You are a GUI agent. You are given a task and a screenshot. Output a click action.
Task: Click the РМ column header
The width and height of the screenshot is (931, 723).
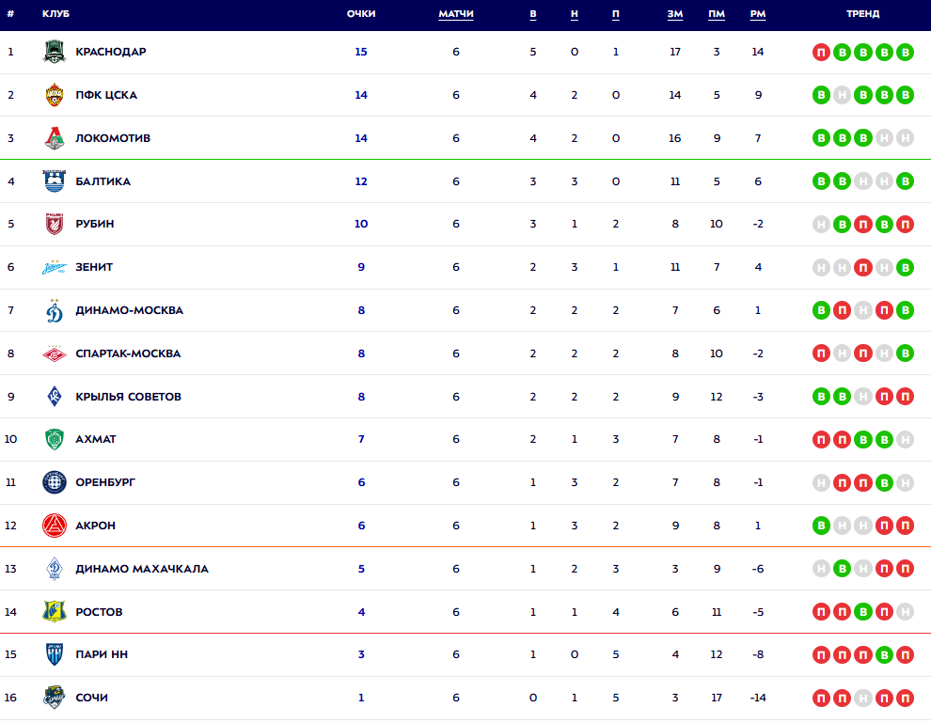757,14
